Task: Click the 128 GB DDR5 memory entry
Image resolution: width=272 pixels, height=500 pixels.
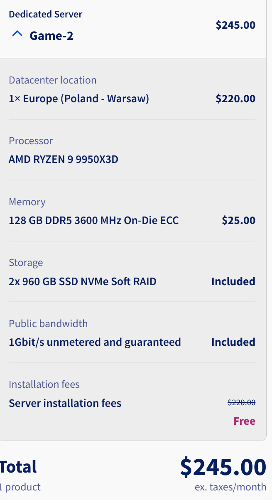Action: click(x=94, y=220)
